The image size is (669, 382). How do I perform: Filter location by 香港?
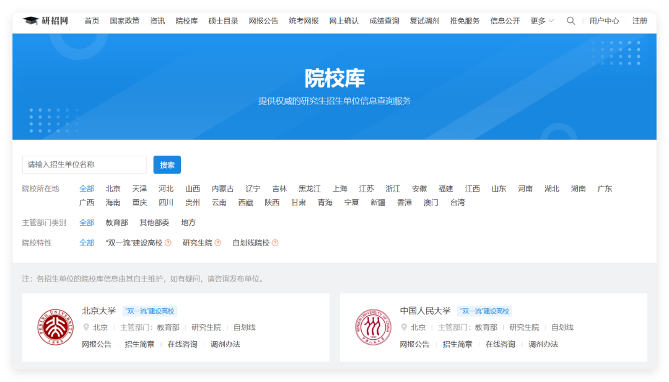click(x=404, y=202)
